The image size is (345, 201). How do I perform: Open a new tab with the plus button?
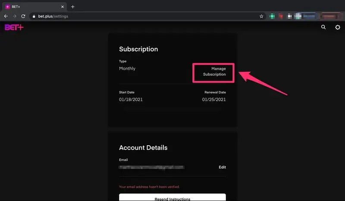coord(72,7)
